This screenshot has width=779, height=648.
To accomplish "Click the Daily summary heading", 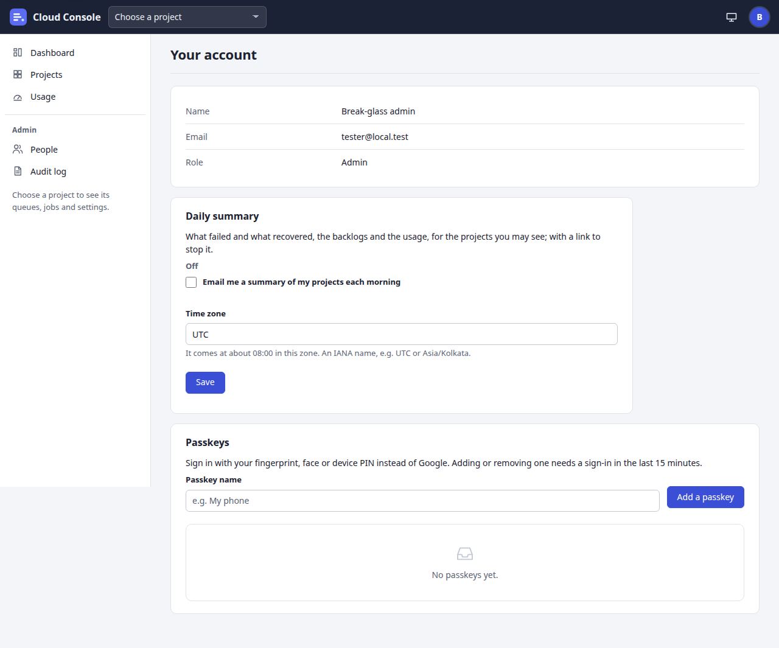I will 222,216.
